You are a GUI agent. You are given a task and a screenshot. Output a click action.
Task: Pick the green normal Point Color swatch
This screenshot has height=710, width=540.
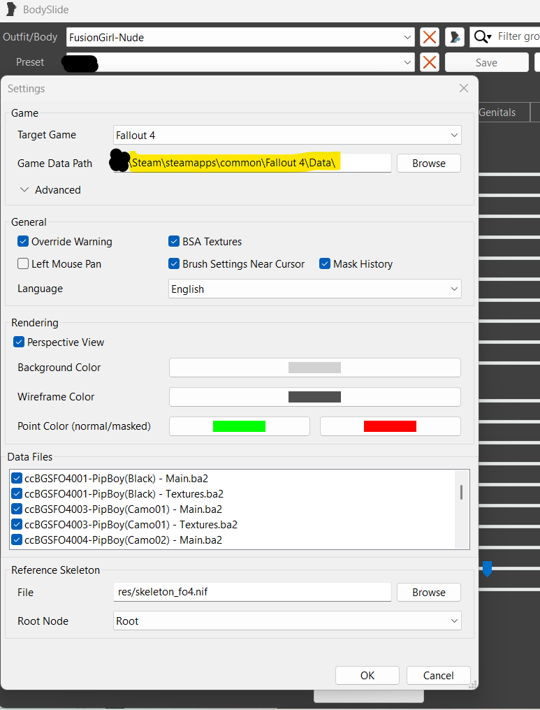pyautogui.click(x=239, y=426)
